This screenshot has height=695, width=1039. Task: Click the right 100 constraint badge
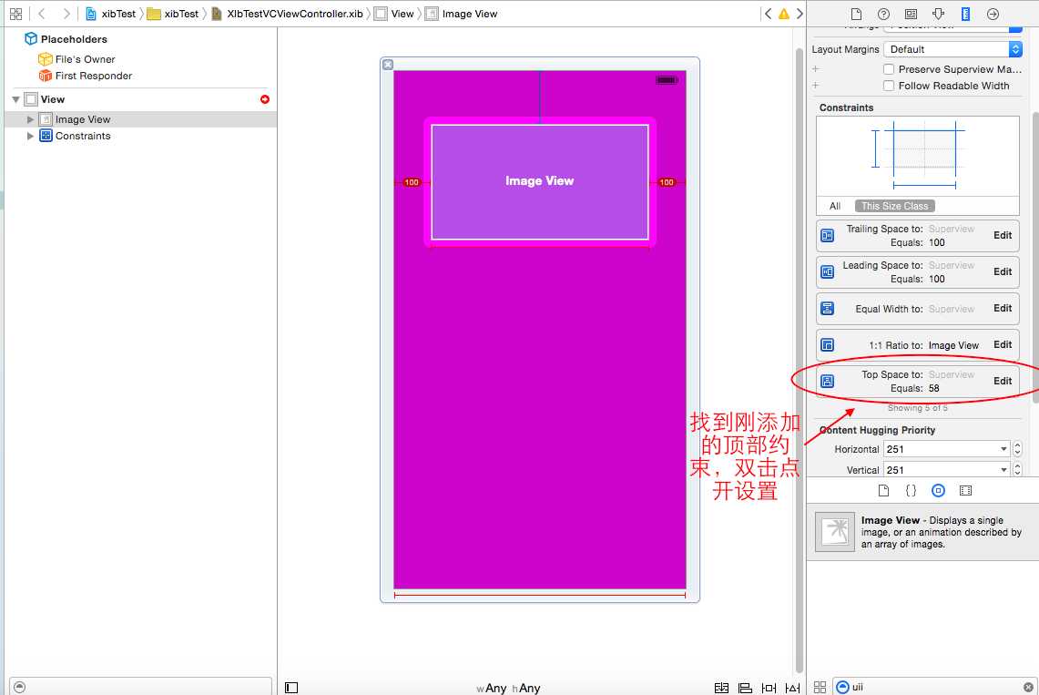click(x=667, y=182)
